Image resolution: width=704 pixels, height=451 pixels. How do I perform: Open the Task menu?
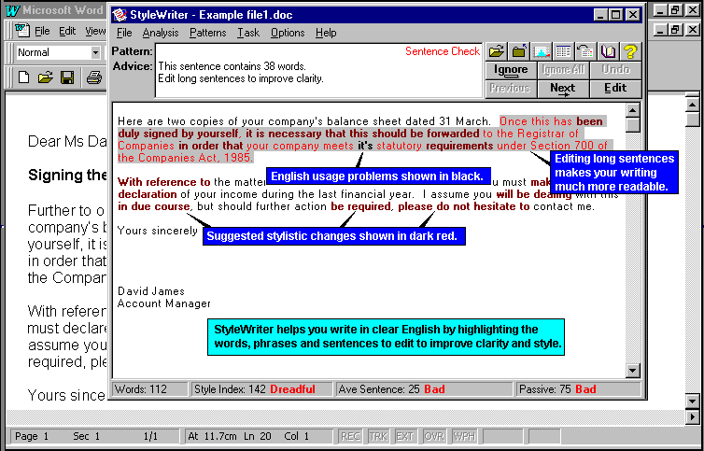pos(248,33)
